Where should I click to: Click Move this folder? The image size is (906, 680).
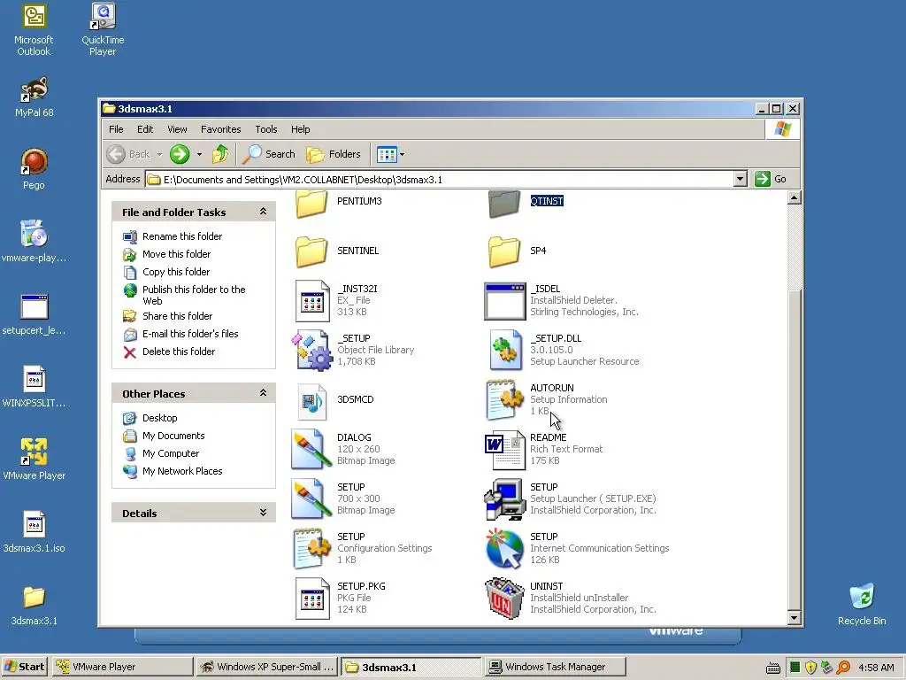pyautogui.click(x=176, y=254)
